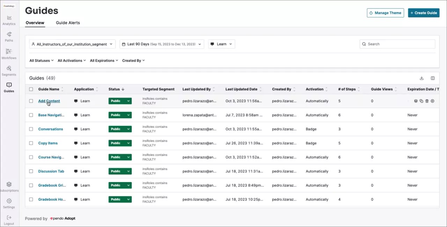Tick the select-all checkbox in the table header
Image resolution: width=447 pixels, height=227 pixels.
pos(31,89)
